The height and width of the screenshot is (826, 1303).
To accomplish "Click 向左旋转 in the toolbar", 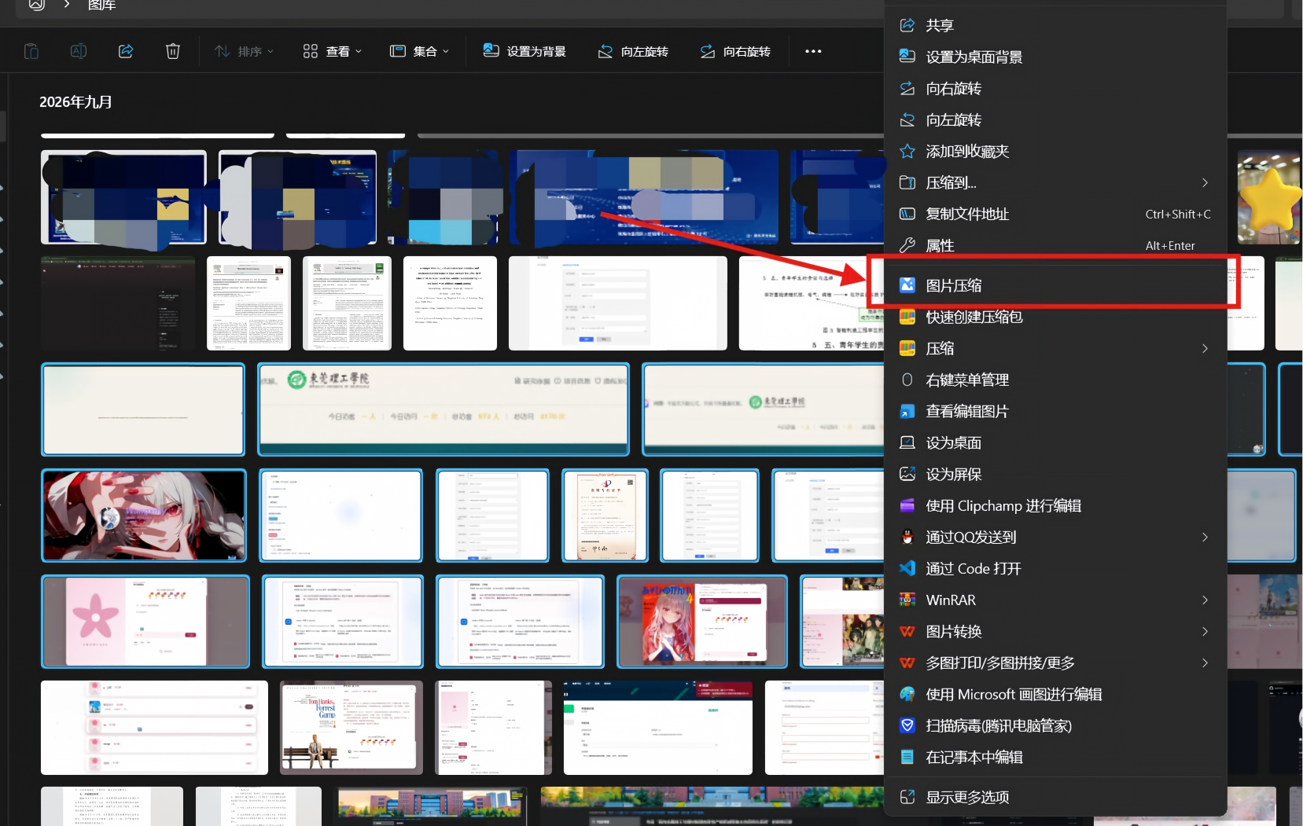I will 633,51.
